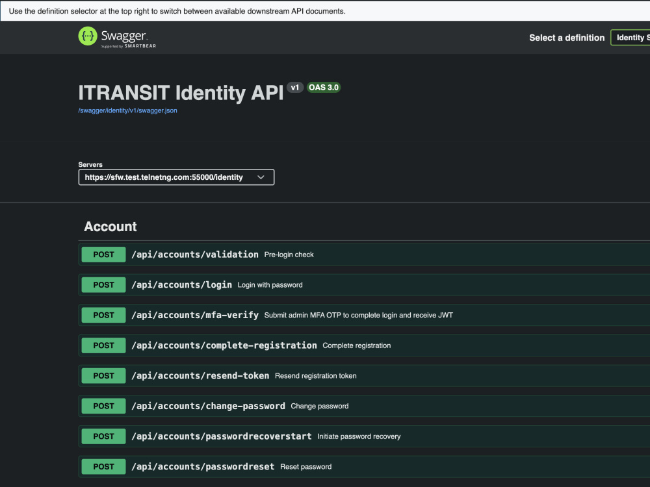This screenshot has height=487, width=650.
Task: Click the 'Change password' description text
Action: pos(320,406)
